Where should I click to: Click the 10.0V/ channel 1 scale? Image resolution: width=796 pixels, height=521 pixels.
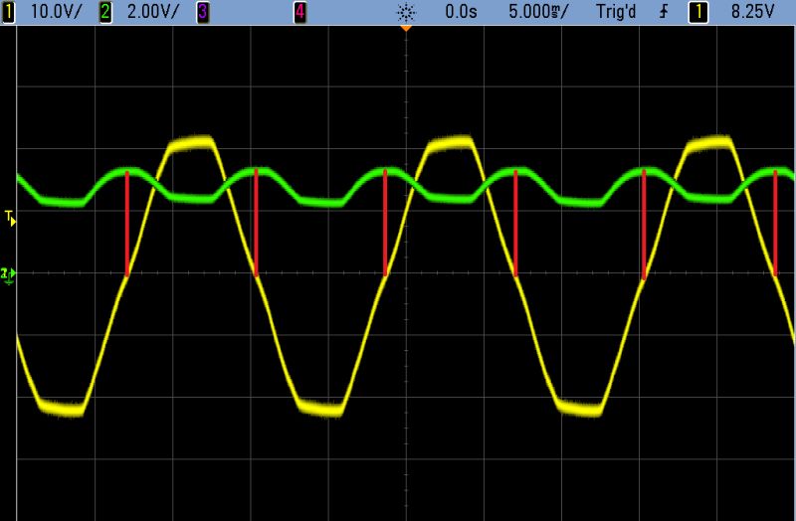(56, 12)
